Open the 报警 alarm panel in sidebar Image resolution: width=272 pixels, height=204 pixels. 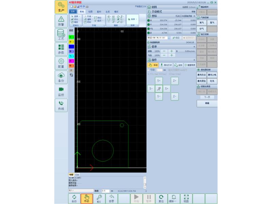coord(61,21)
